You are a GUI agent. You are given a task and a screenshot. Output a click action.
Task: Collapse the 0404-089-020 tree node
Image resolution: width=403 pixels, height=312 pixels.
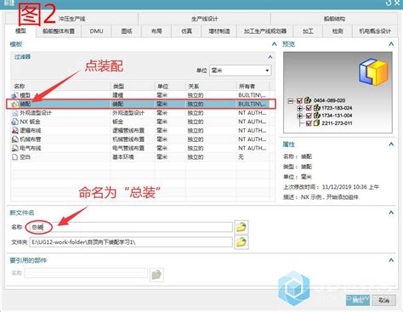tap(290, 100)
